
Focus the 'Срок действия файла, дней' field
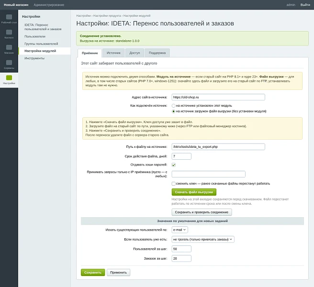tap(181, 156)
